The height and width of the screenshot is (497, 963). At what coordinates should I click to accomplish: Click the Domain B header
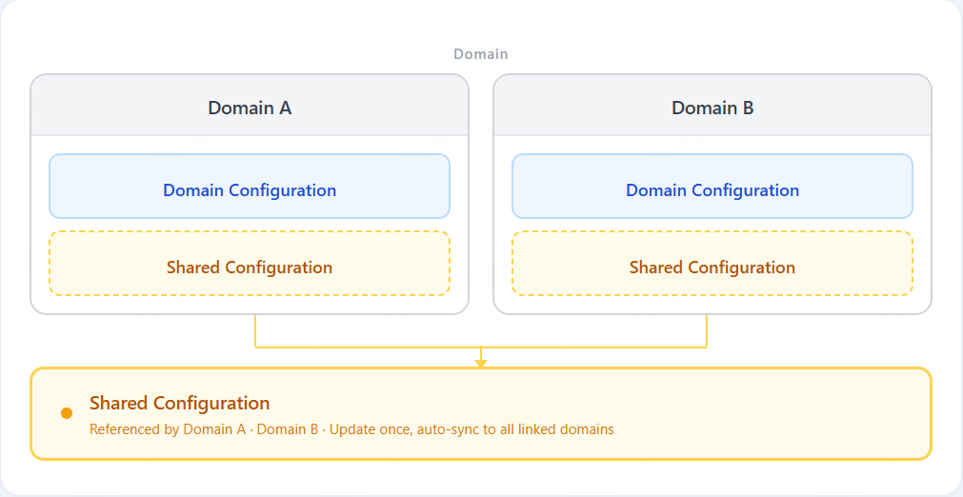point(712,106)
